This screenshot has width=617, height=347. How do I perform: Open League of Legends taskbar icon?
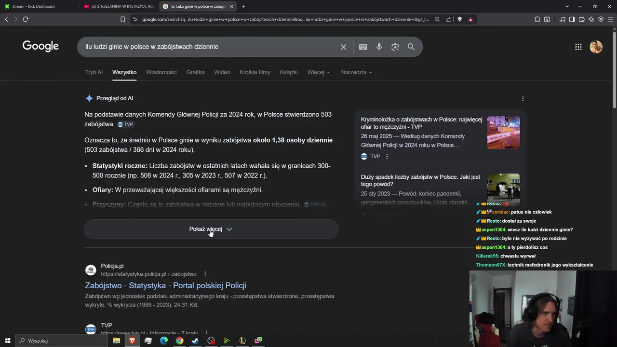click(242, 341)
